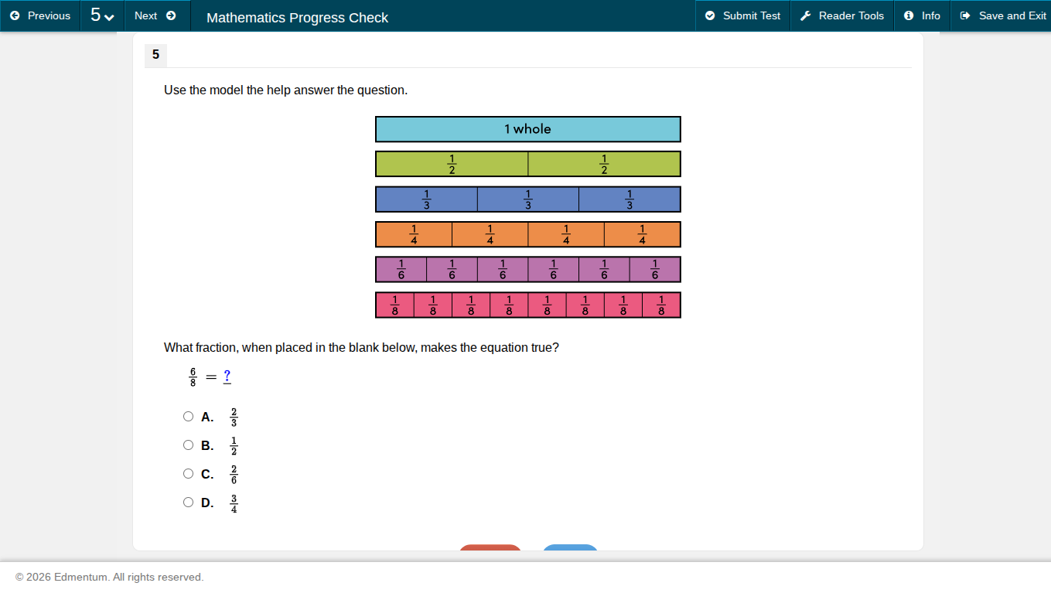Click the Submit Test checkmark icon
1051x593 pixels.
pyautogui.click(x=709, y=15)
